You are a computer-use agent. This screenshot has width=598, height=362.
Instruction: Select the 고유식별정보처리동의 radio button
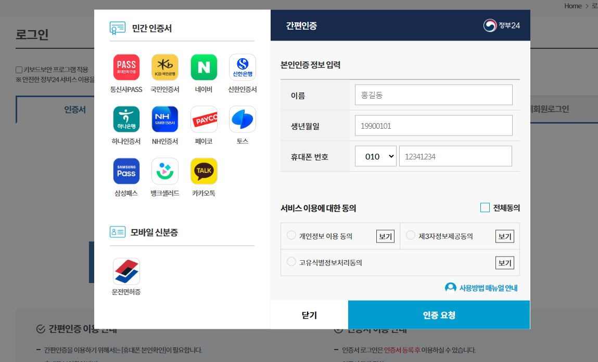[x=291, y=262]
